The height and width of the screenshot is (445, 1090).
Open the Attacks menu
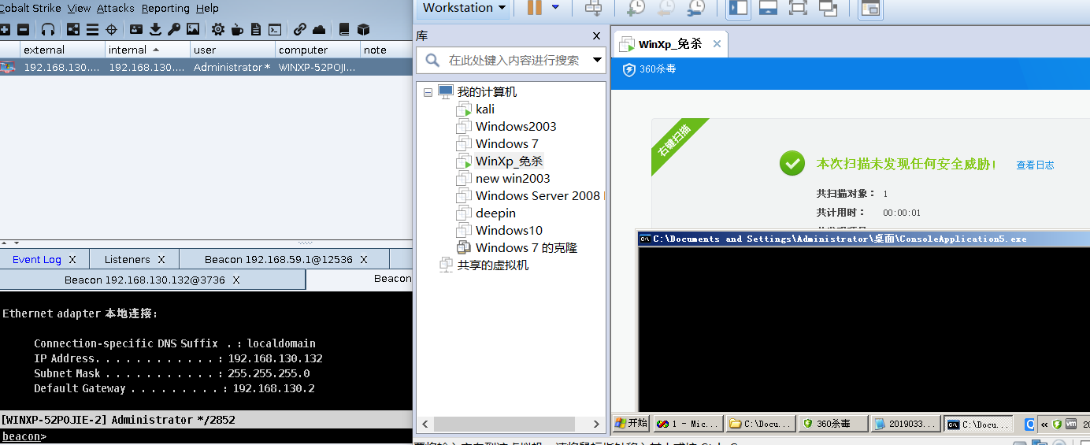(x=116, y=8)
